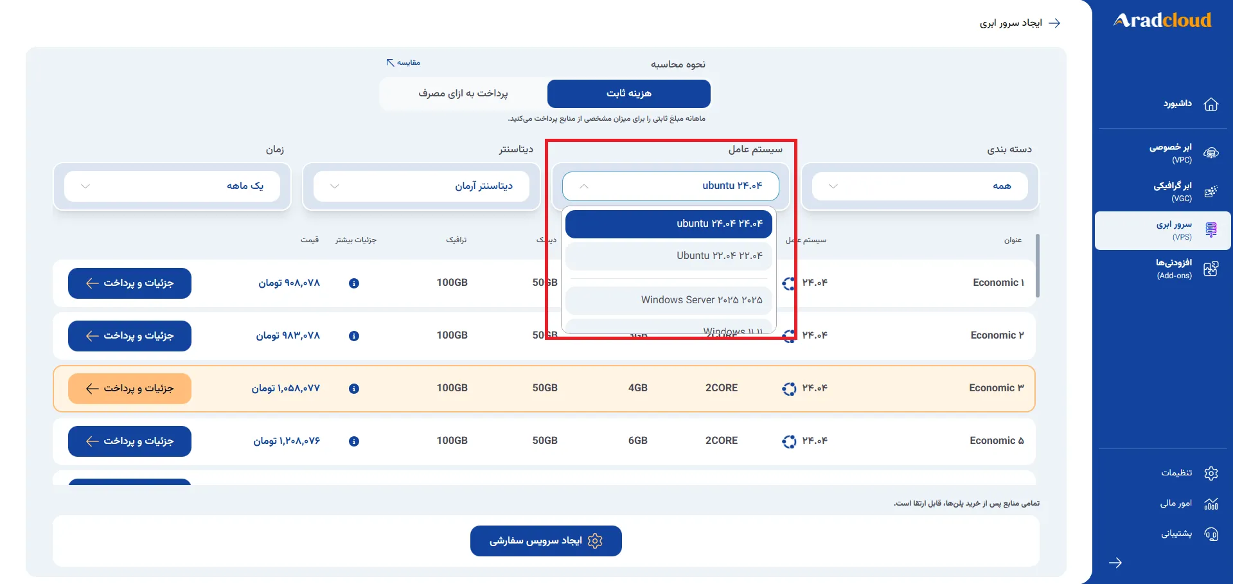
Task: Click جزئیات و پرداخت for Economic 2
Action: tap(130, 336)
